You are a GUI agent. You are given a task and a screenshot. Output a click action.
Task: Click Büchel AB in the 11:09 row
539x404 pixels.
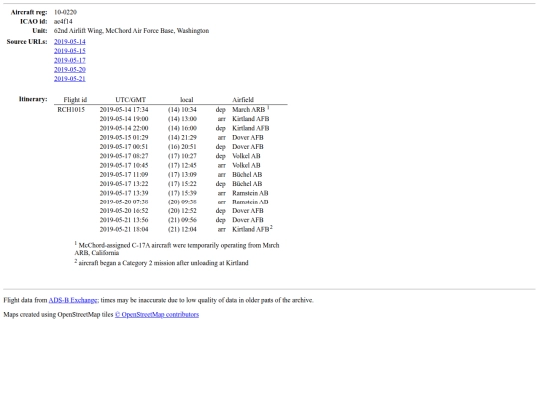[x=247, y=175]
